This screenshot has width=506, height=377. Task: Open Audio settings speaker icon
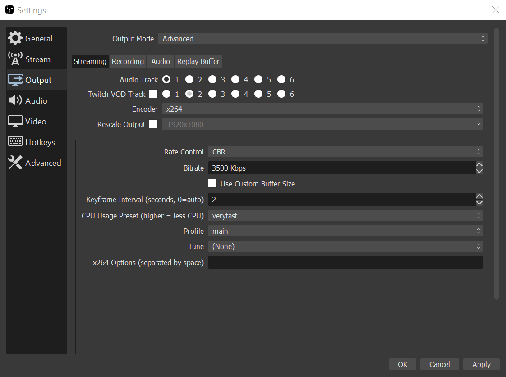(x=15, y=100)
